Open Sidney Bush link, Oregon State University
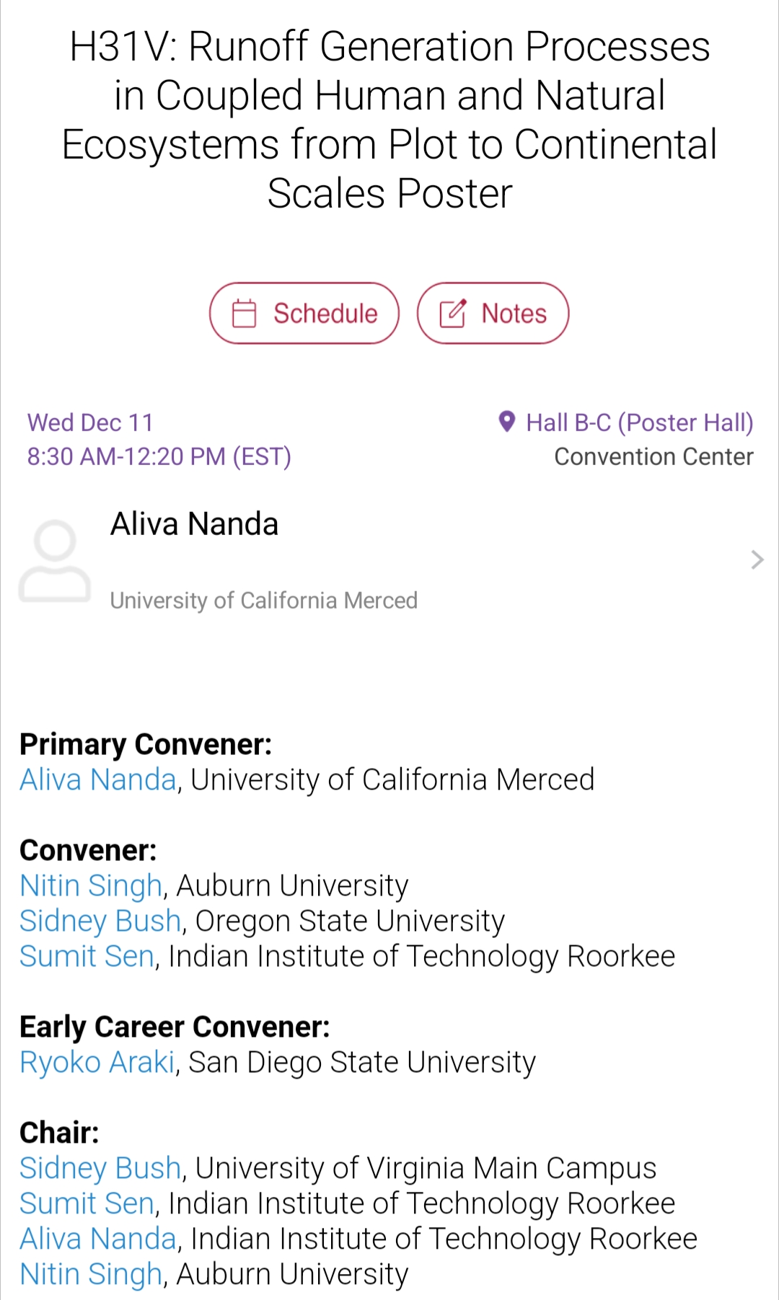779x1300 pixels. point(100,921)
